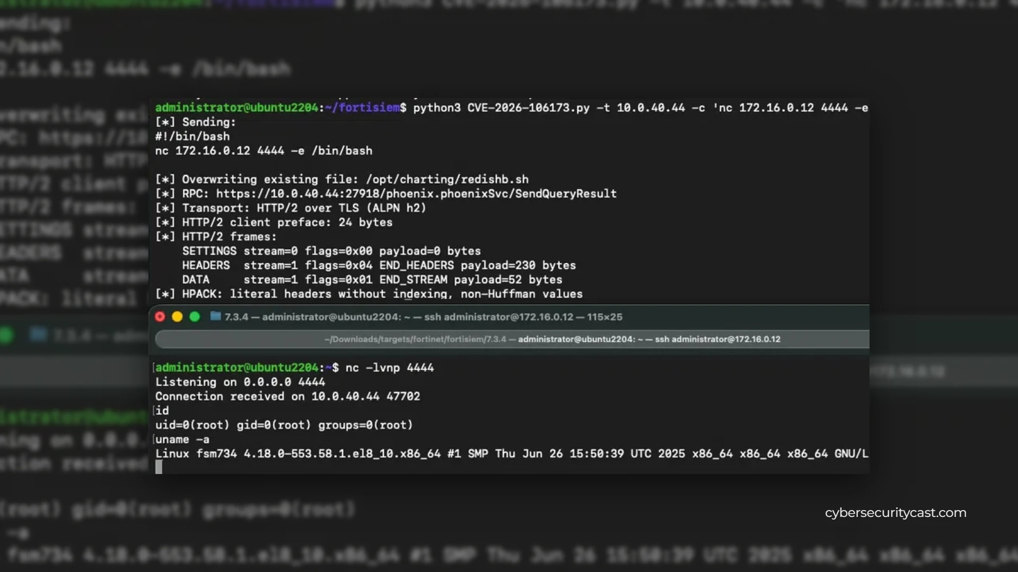Click the 'id' command line
1018x572 pixels.
click(x=162, y=410)
